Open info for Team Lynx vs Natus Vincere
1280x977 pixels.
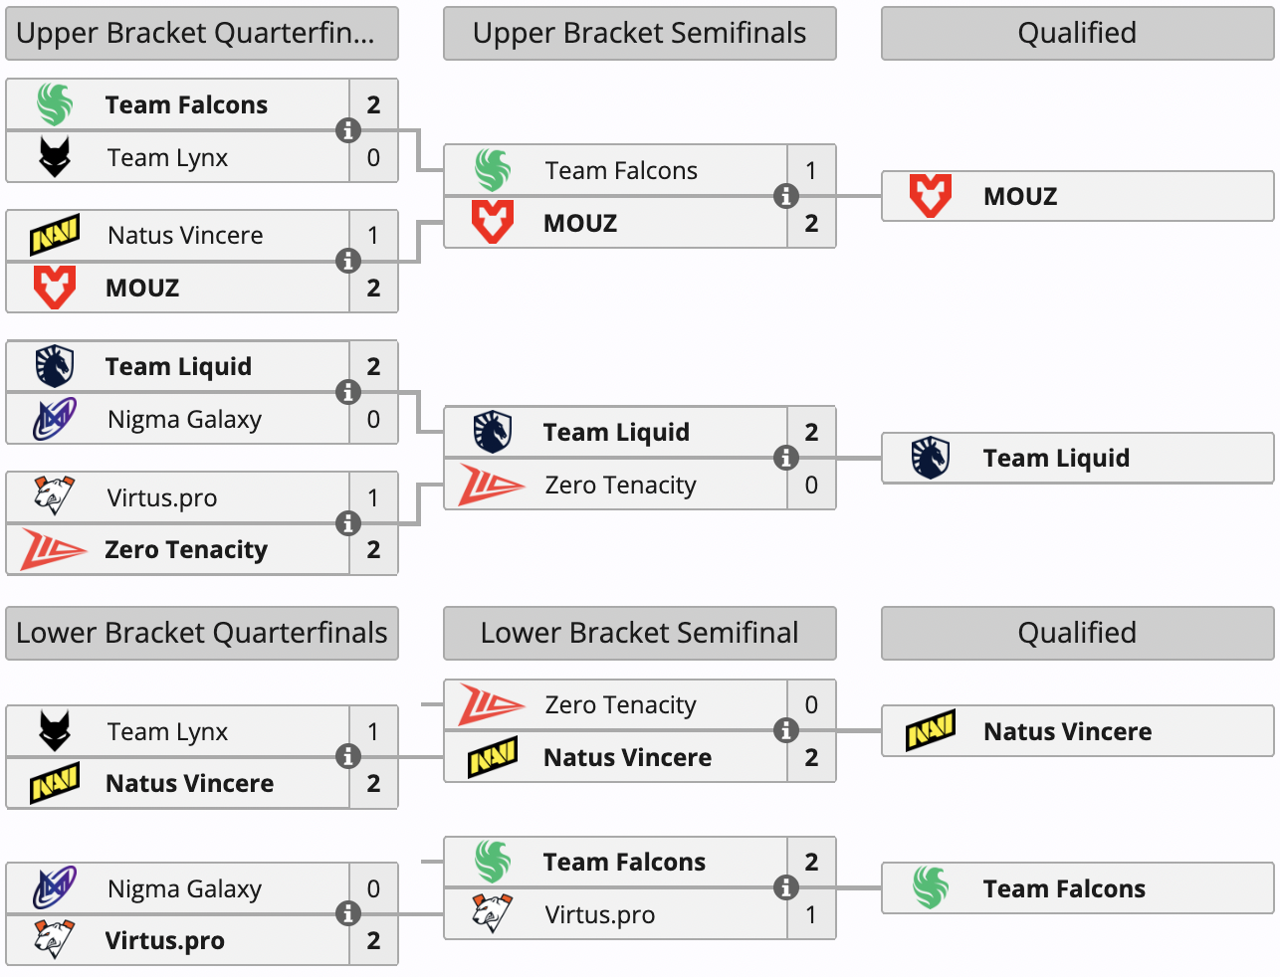click(347, 756)
